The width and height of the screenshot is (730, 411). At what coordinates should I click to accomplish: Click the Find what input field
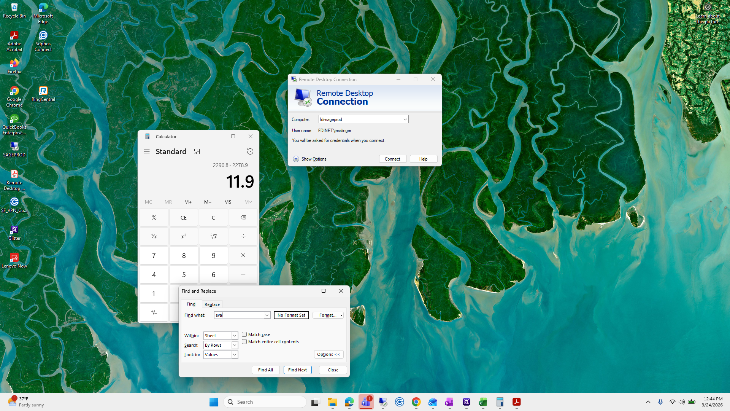[239, 315]
